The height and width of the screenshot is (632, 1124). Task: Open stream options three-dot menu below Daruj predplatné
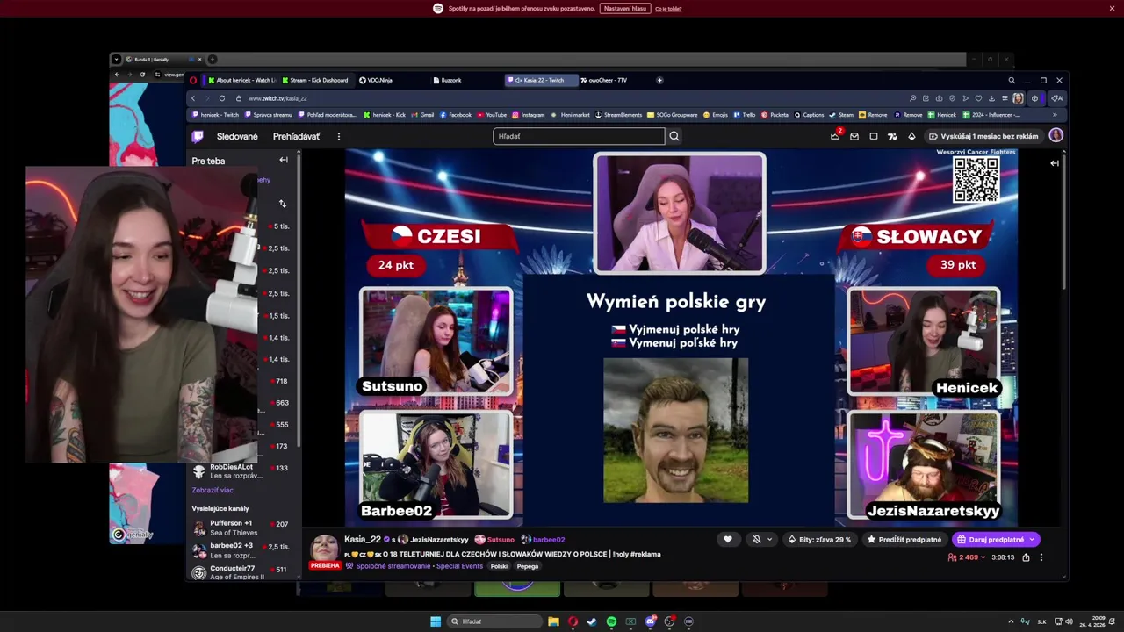[1041, 557]
